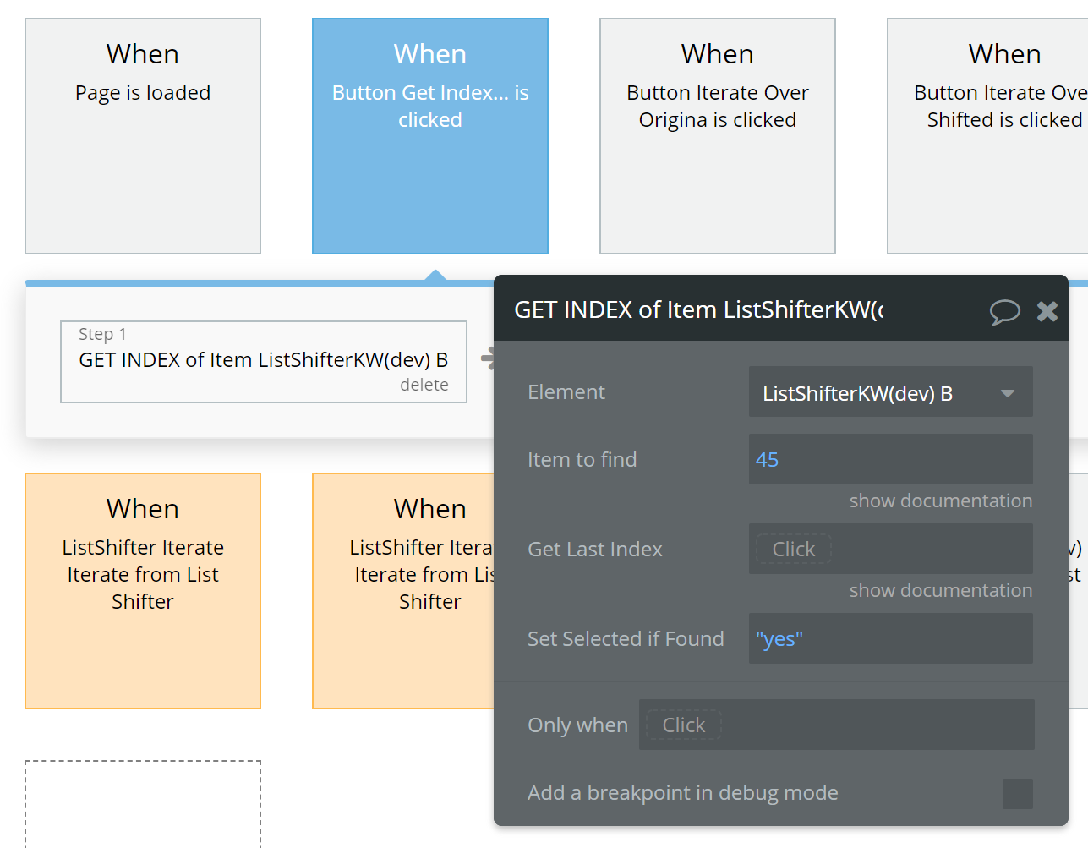This screenshot has width=1088, height=848.
Task: Open the Button Iterate Over Origina event
Action: 718,136
